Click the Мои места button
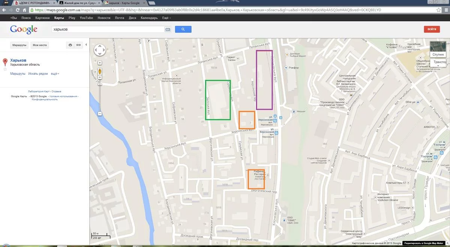The image size is (450, 247). (x=40, y=45)
